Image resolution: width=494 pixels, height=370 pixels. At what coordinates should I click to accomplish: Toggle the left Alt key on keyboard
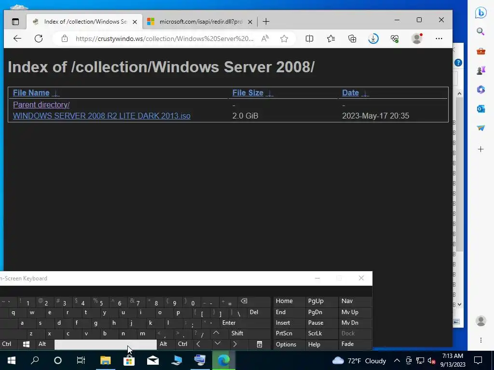point(45,344)
